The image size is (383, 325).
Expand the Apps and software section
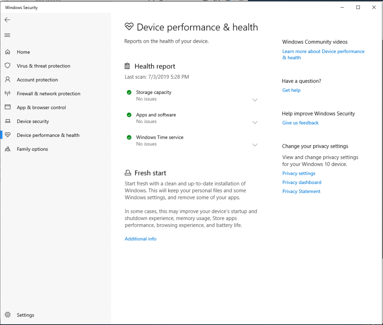(255, 122)
